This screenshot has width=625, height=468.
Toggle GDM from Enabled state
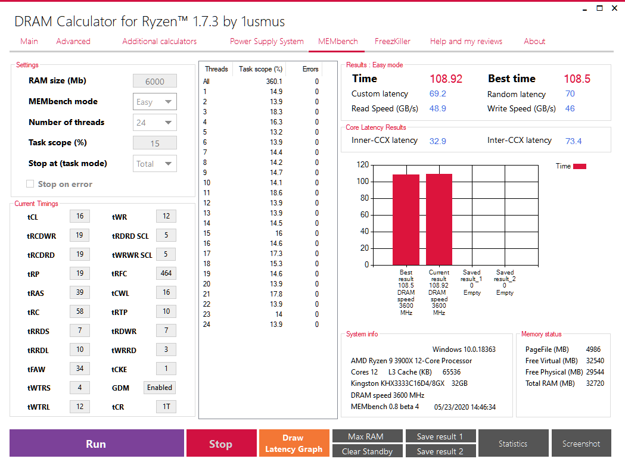[159, 387]
